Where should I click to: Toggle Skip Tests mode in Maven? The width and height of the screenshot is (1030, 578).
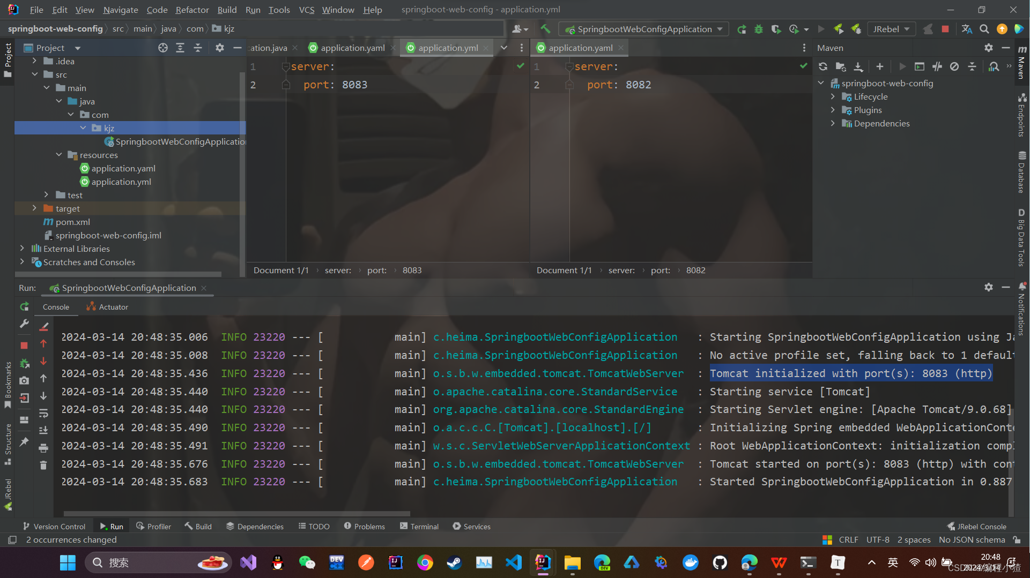point(954,66)
